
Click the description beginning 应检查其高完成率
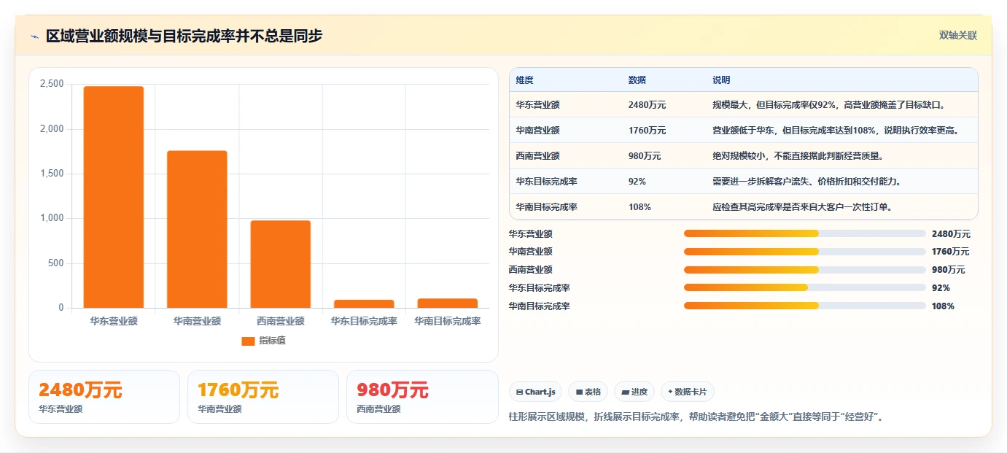(x=802, y=207)
